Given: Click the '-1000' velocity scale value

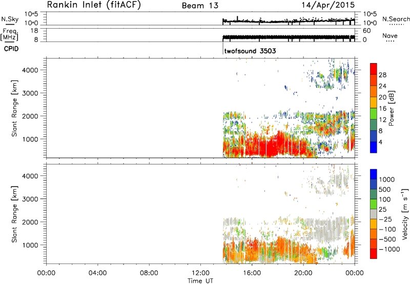Looking at the screenshot, I should click(x=389, y=249).
